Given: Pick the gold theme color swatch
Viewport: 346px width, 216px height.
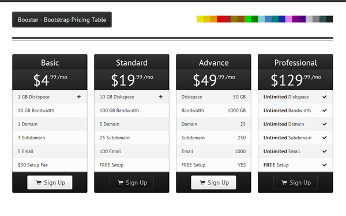Looking at the screenshot, I should click(x=207, y=19).
